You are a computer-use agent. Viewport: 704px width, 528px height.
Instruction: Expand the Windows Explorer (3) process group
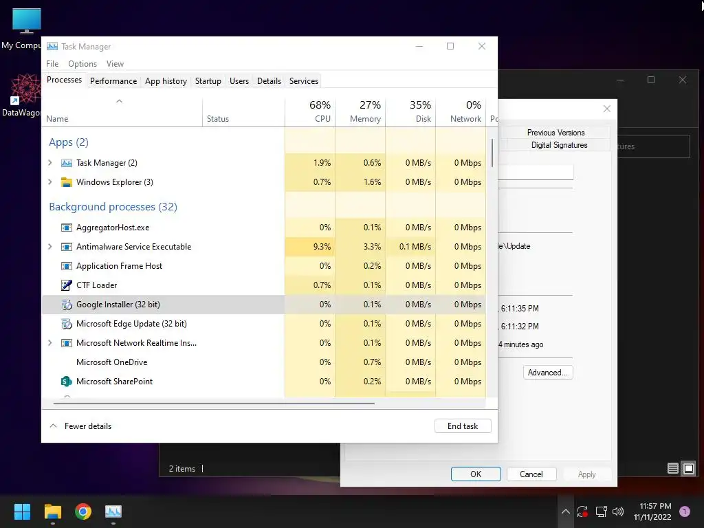point(49,182)
